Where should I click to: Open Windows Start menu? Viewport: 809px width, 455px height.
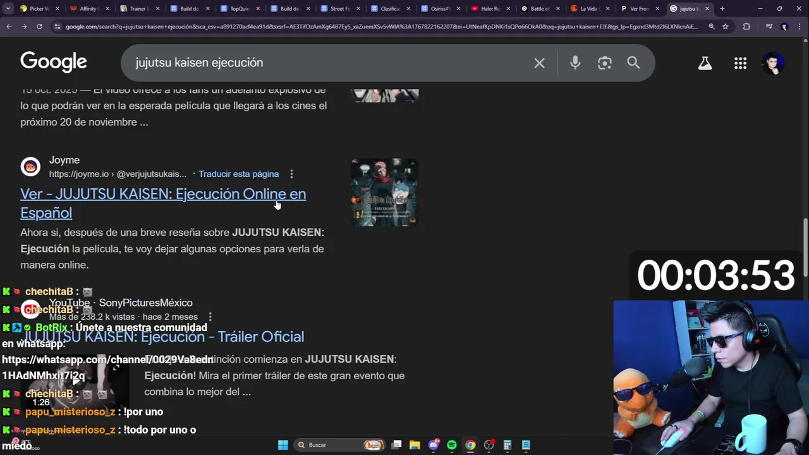coord(283,445)
